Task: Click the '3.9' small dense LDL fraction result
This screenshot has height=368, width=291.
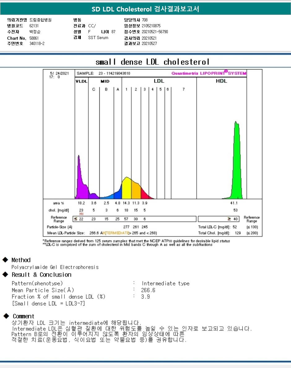Action: tap(145, 297)
